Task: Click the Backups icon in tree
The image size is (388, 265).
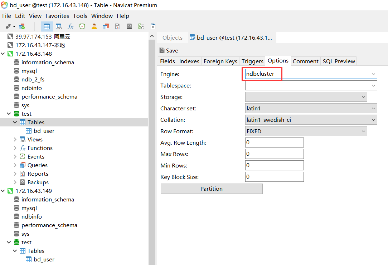Action: (x=23, y=182)
